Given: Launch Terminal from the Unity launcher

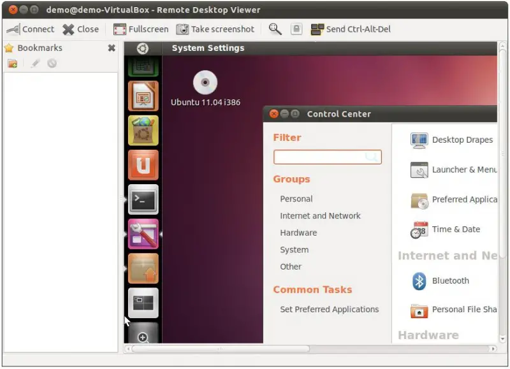Looking at the screenshot, I should pyautogui.click(x=143, y=199).
